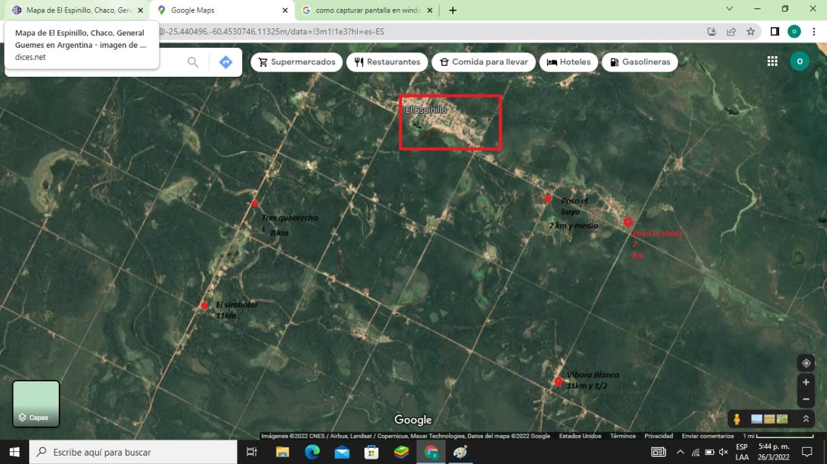The height and width of the screenshot is (464, 827).
Task: Open BlueStacks from the taskbar
Action: pos(401,452)
